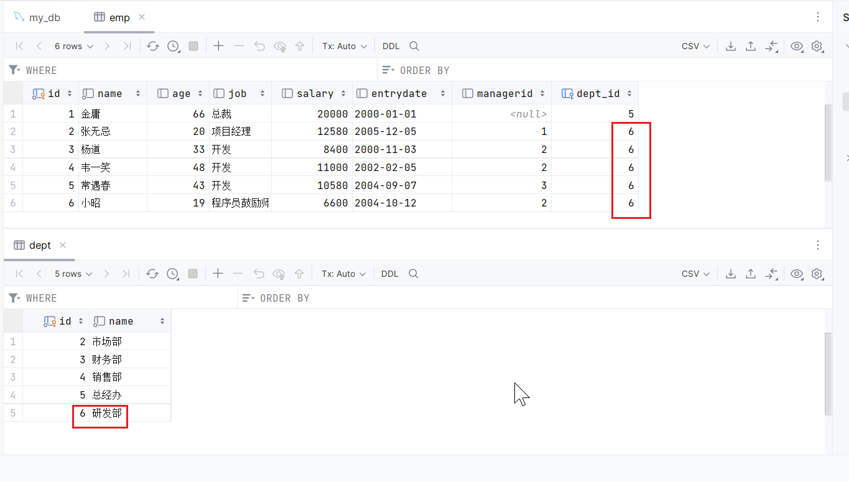
Task: Go to next page of emp
Action: tap(107, 46)
